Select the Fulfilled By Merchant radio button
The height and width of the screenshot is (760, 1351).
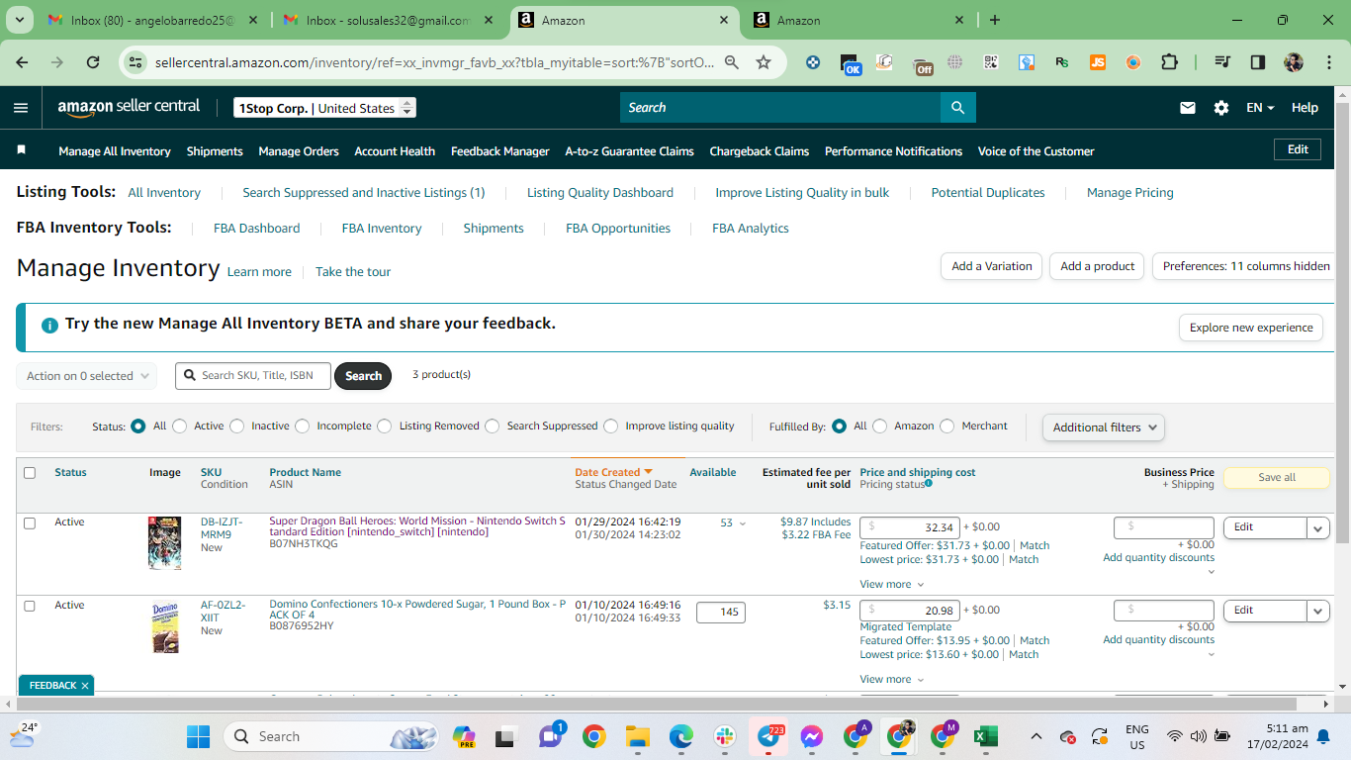pos(947,427)
